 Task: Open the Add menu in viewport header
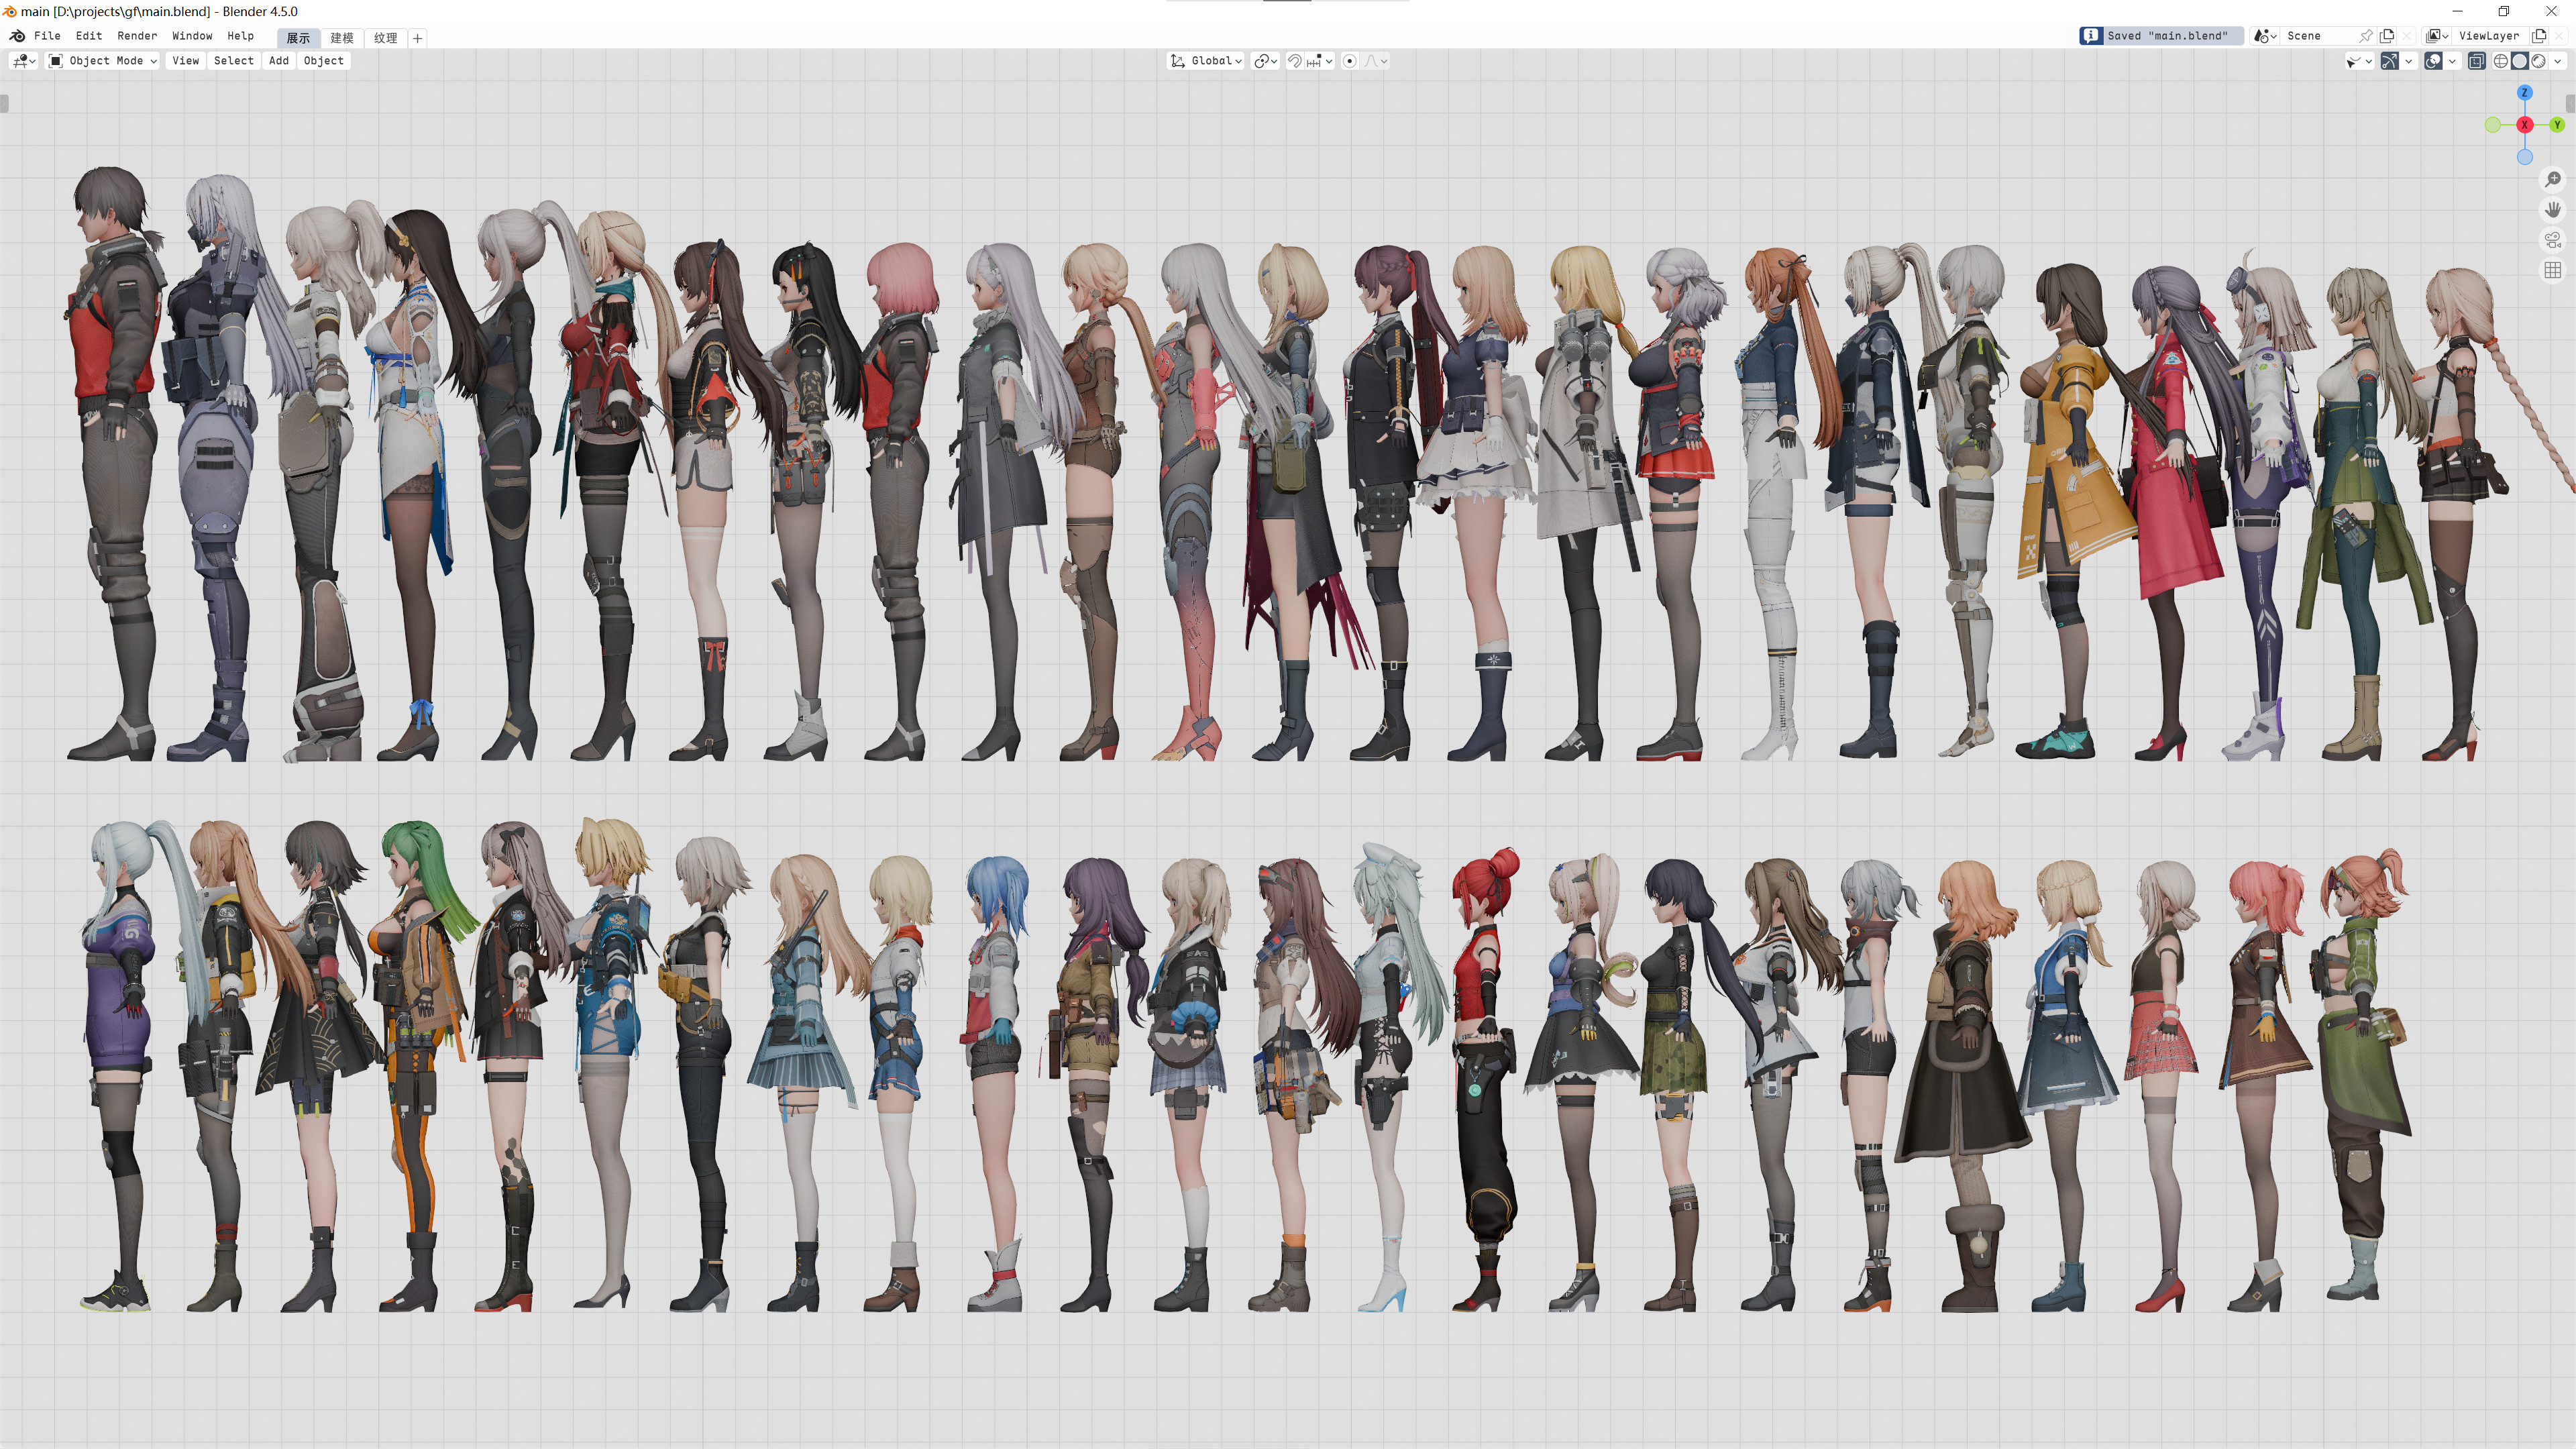pos(279,61)
